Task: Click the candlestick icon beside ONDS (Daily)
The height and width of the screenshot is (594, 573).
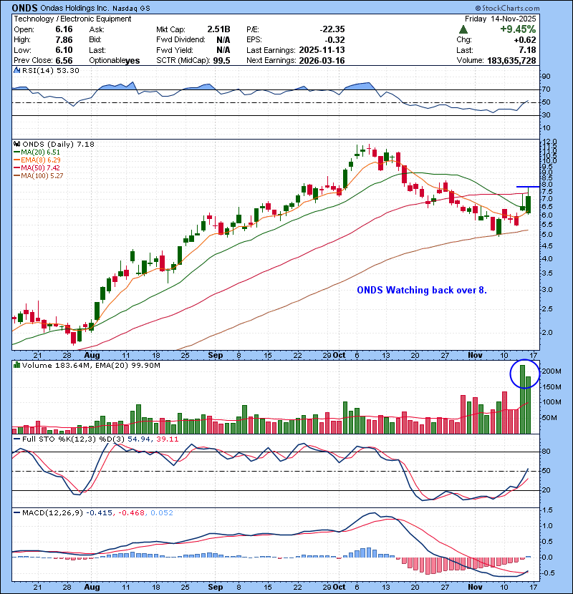Action: 16,144
